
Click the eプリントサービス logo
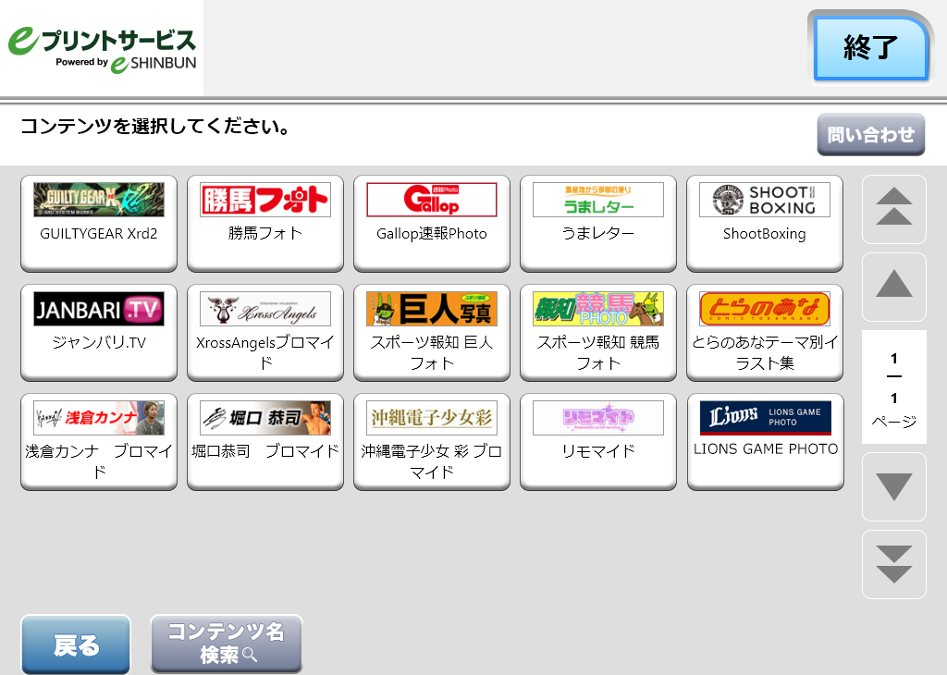tap(102, 50)
